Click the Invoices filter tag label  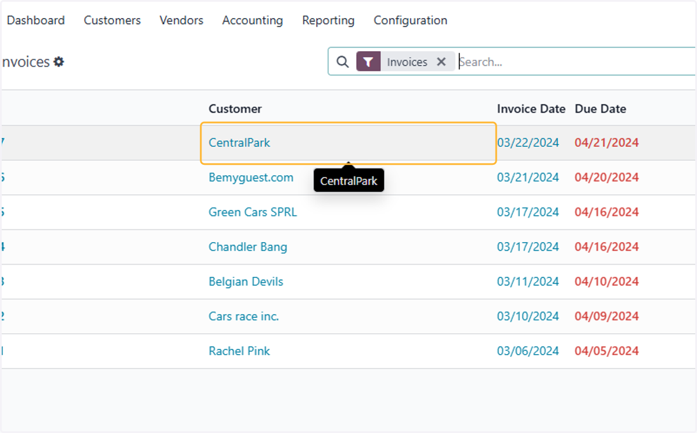coord(407,62)
